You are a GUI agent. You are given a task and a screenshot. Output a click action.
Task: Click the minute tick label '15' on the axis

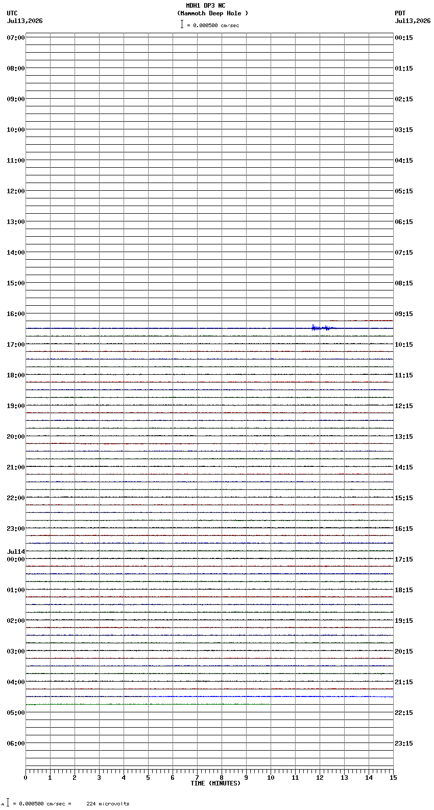(393, 778)
